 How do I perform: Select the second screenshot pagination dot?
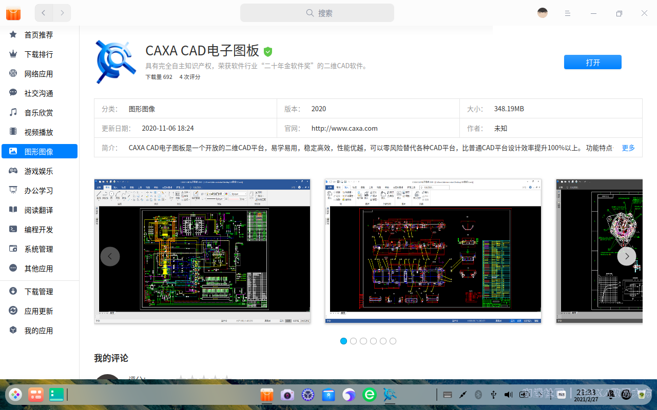point(353,341)
